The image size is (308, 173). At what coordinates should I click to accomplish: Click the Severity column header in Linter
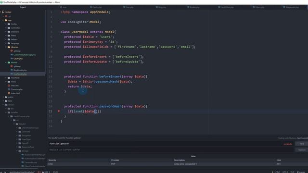click(52, 160)
